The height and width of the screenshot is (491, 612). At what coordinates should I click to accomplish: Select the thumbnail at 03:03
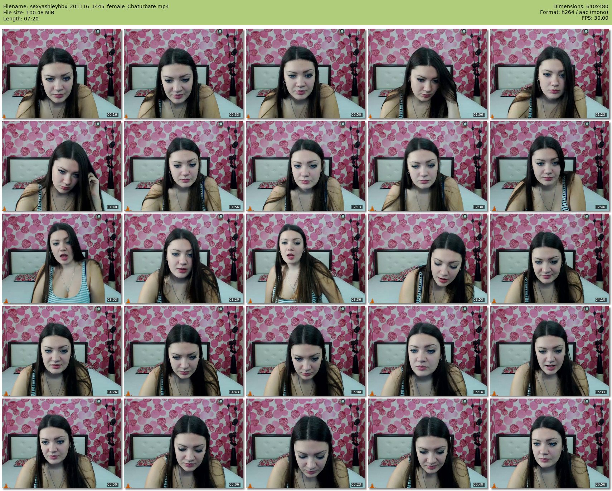[x=62, y=259]
